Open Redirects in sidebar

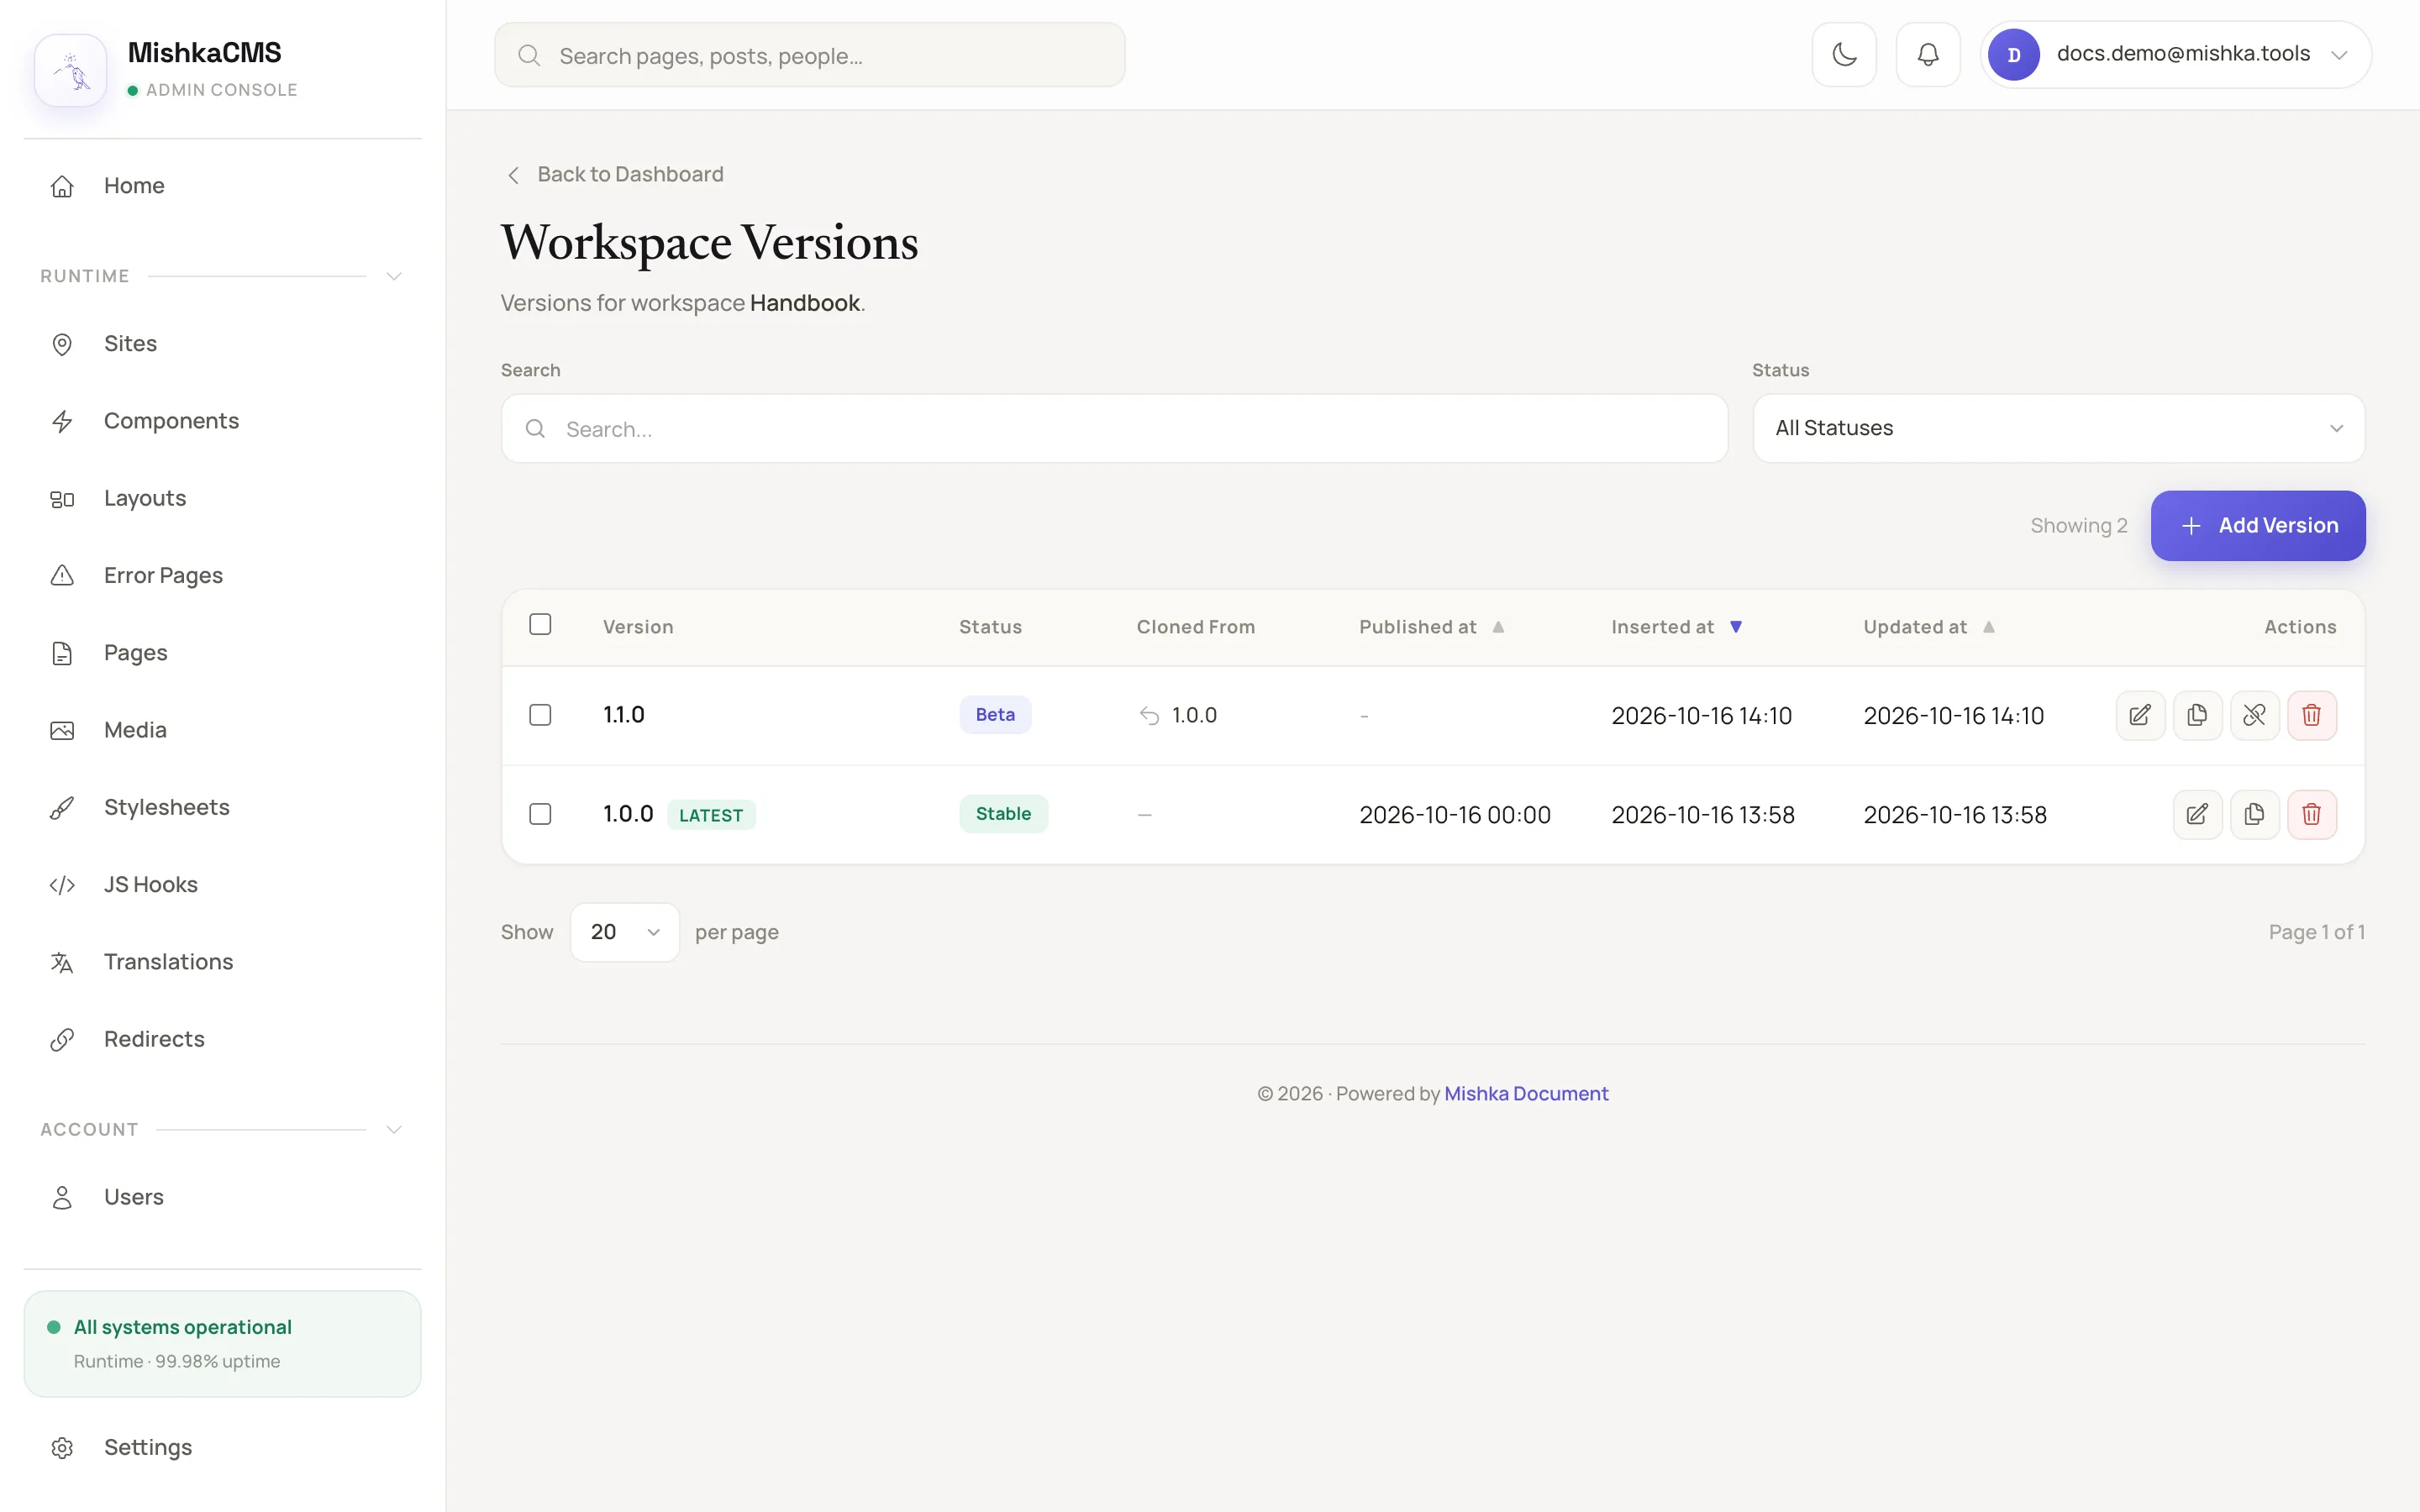pyautogui.click(x=222, y=1039)
